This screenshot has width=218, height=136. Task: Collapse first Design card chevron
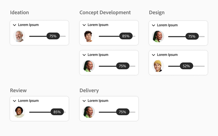153,26
